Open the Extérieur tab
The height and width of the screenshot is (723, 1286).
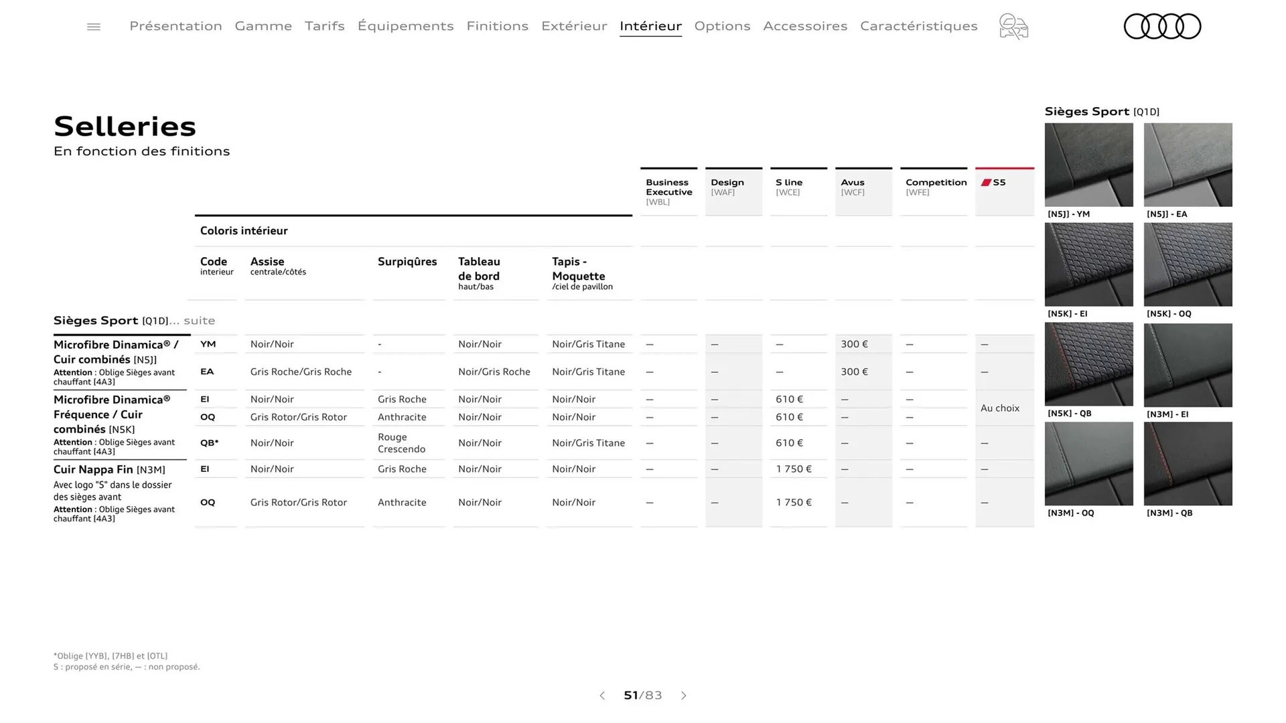(574, 26)
